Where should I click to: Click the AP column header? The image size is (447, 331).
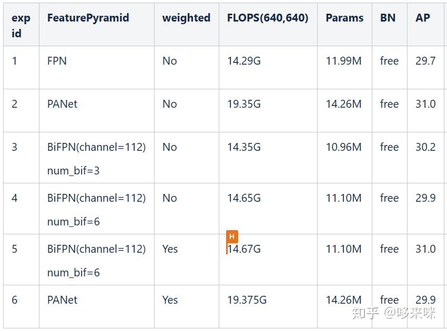pos(423,17)
